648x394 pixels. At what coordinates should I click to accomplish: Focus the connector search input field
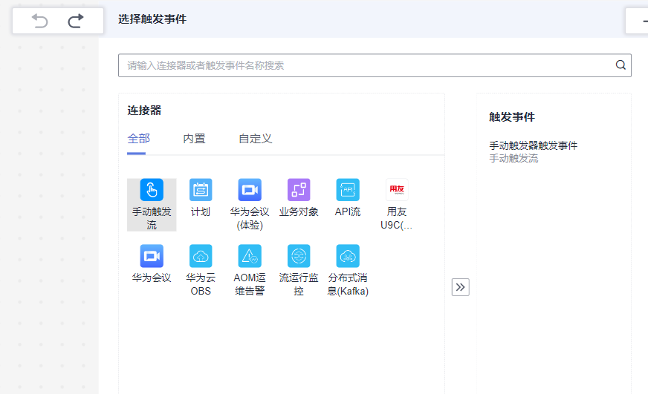click(375, 65)
